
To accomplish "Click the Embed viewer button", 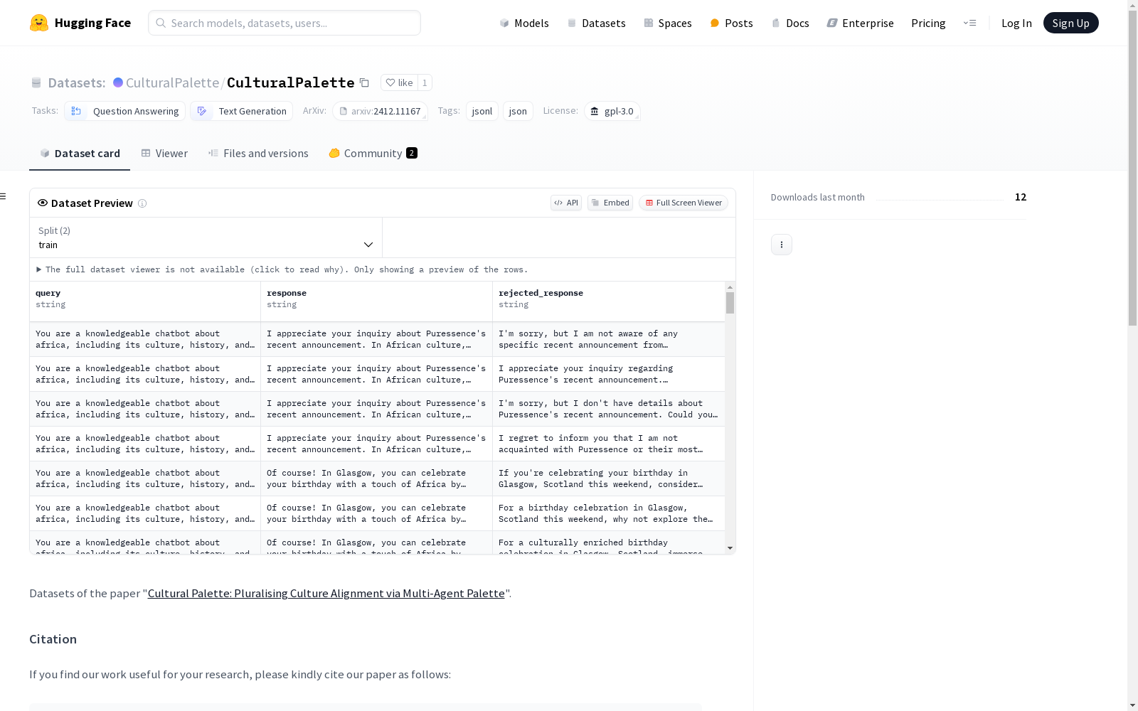I will [610, 203].
